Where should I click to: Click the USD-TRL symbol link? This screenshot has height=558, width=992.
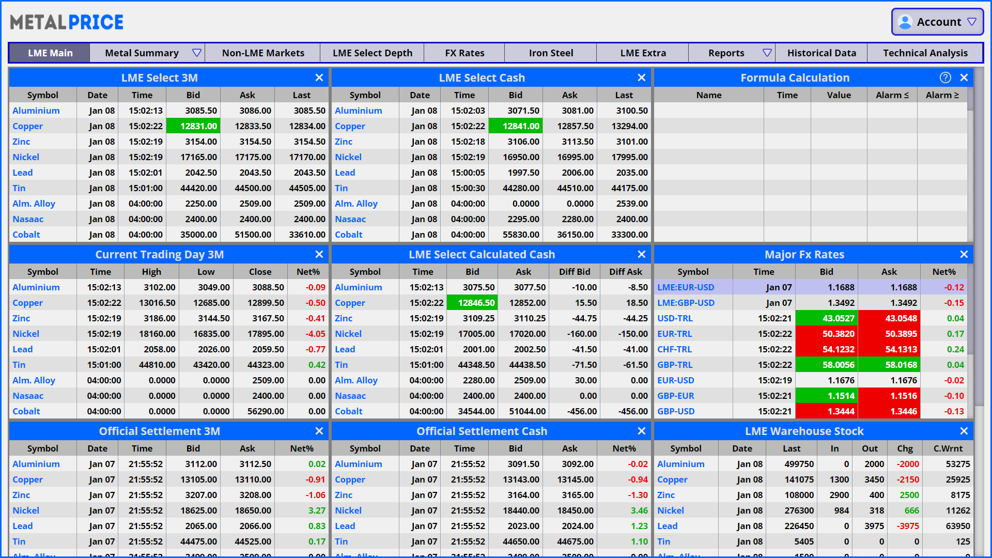675,318
